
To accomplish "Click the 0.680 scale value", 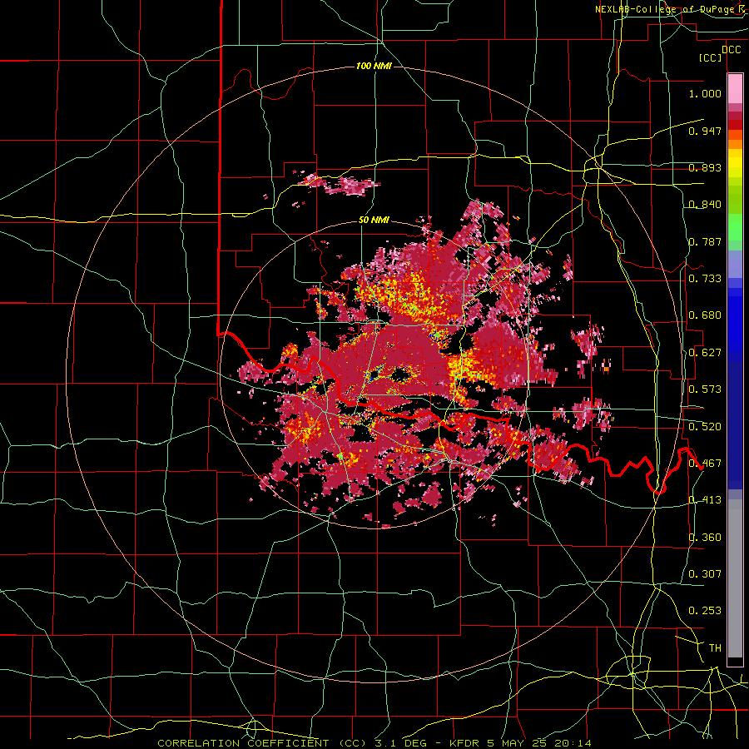I will click(705, 315).
